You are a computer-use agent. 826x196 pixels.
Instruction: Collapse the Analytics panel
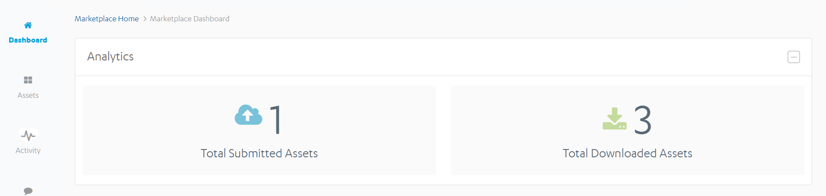pos(793,57)
